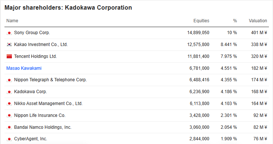Click the Japan flag beside Sony Group Corp.
The image size is (273, 144).
point(9,33)
